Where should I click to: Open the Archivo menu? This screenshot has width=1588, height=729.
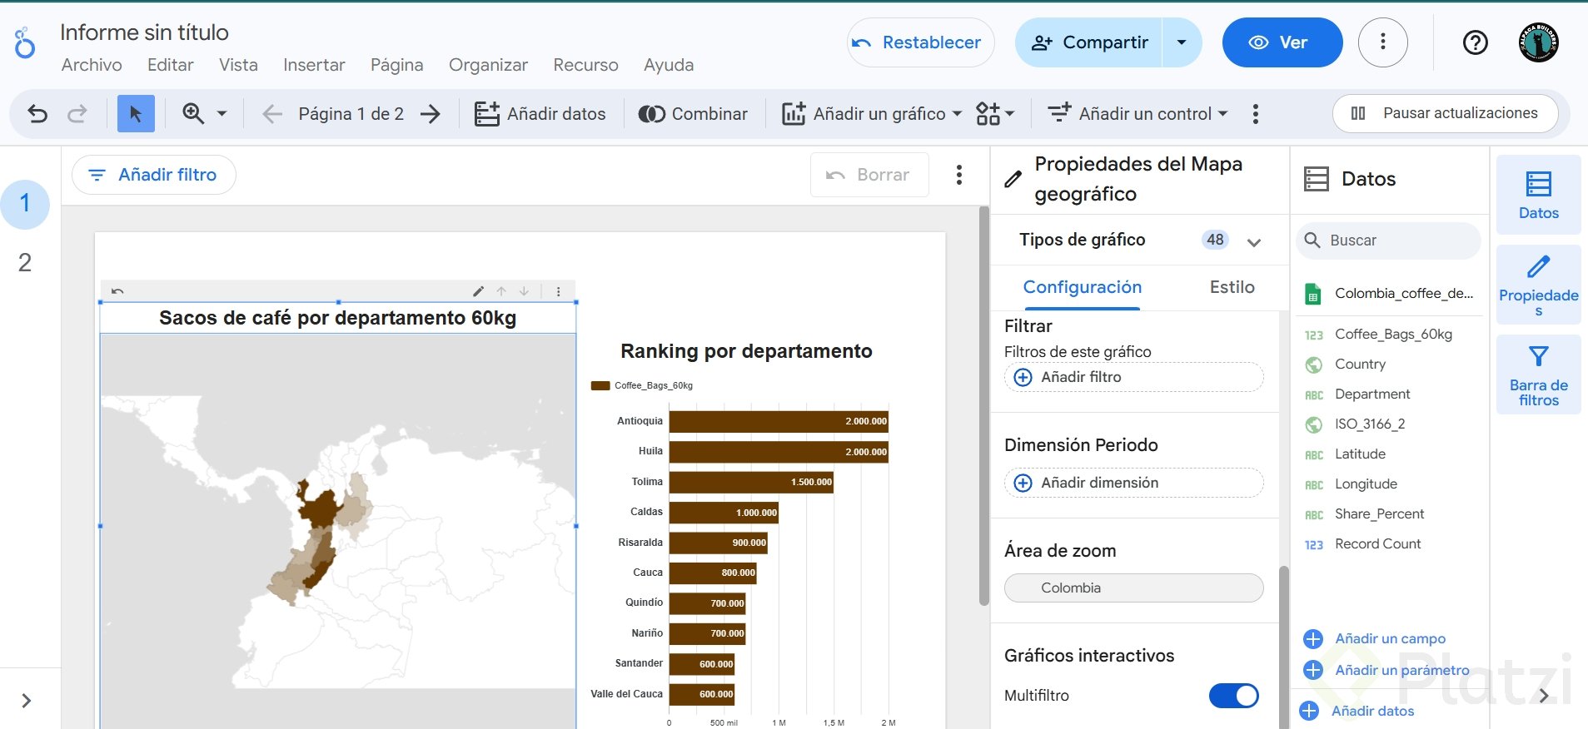pyautogui.click(x=92, y=65)
